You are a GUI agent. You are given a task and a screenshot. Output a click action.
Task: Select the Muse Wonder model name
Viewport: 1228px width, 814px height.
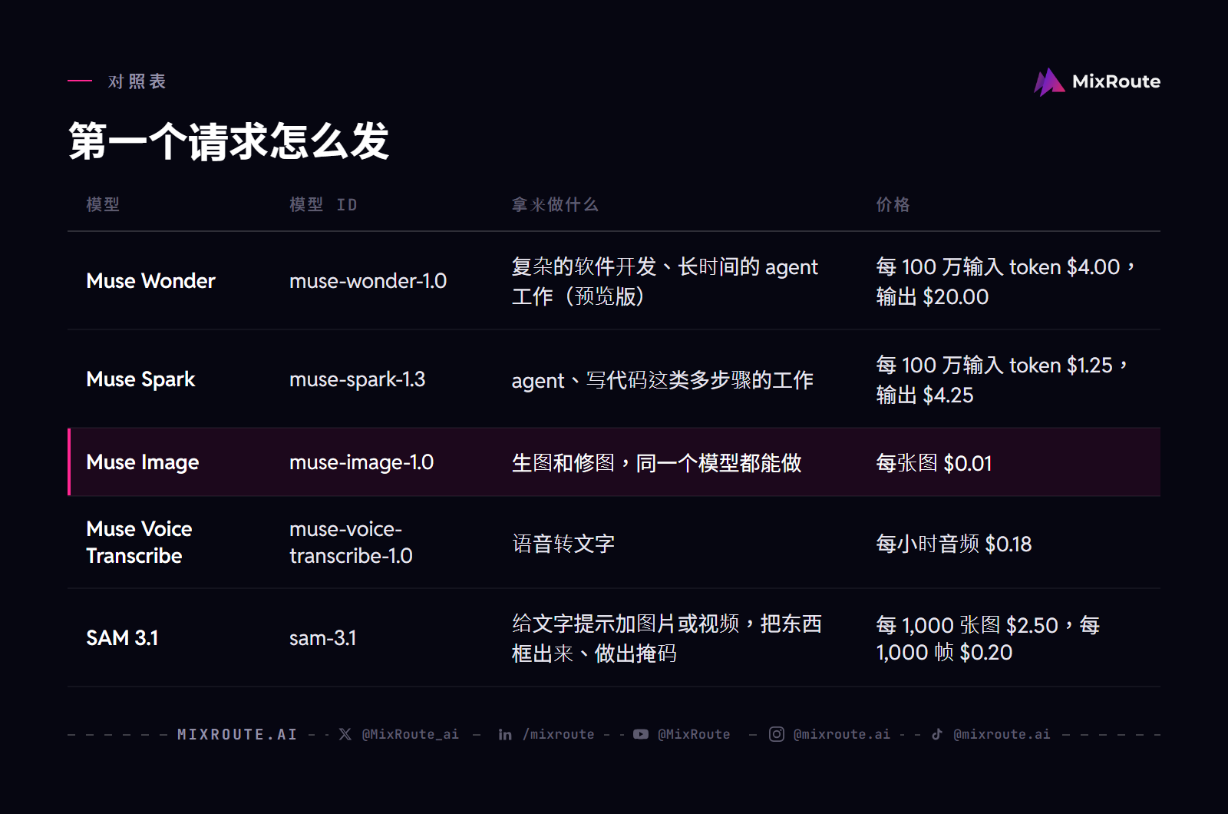coord(150,281)
